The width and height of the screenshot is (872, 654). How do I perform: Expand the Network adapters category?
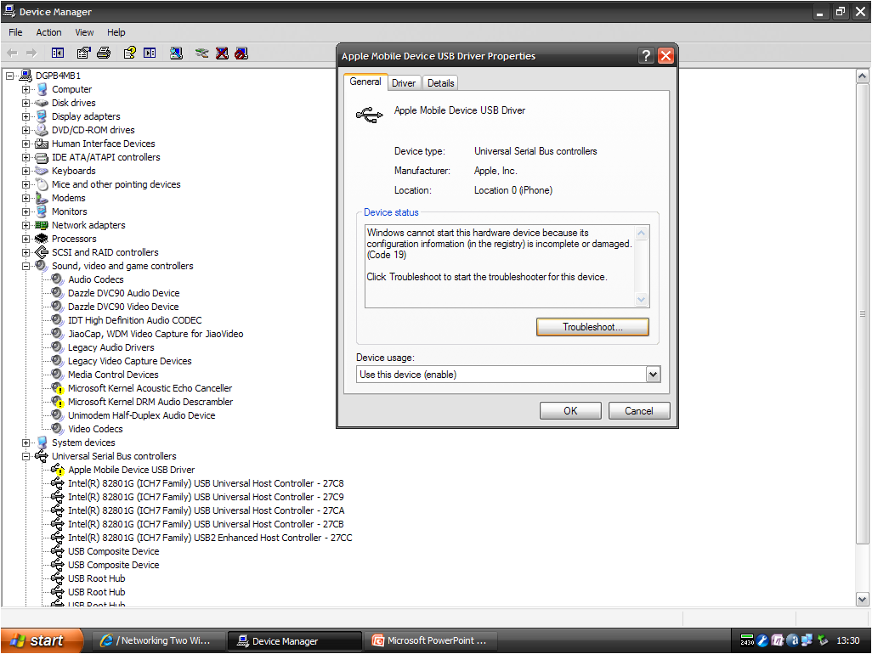point(25,226)
